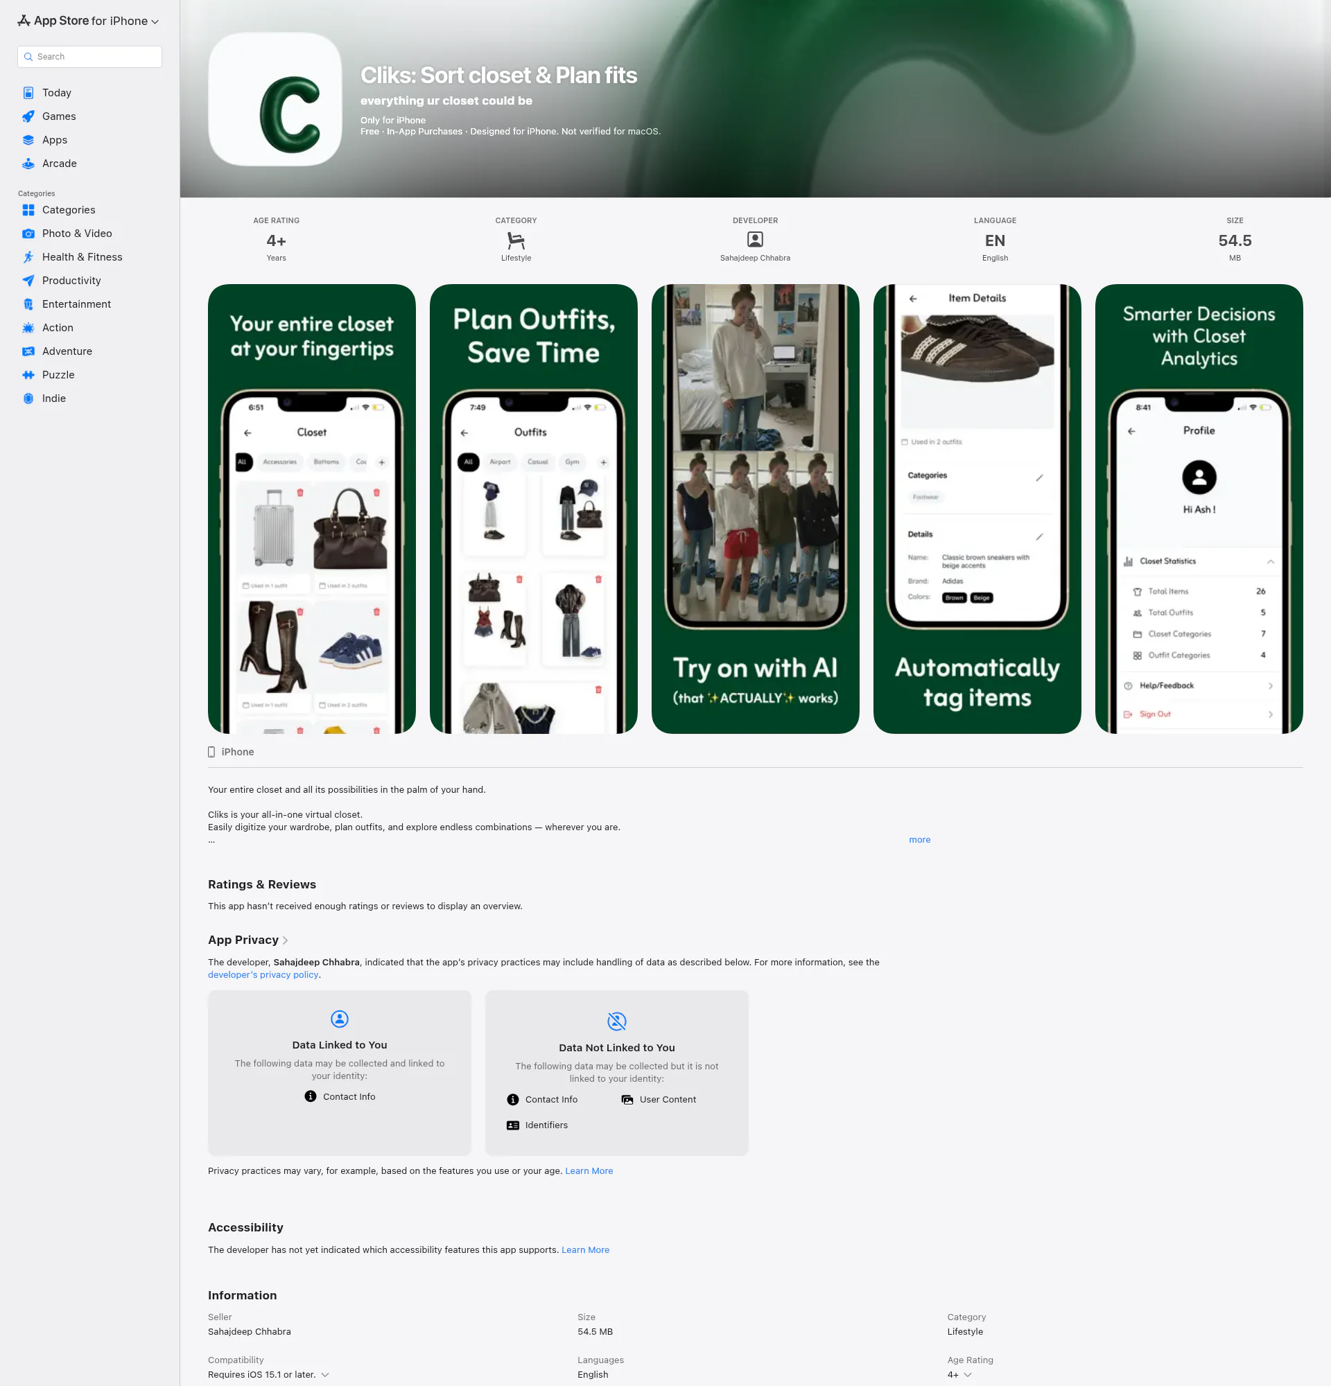Open 'Your entire closet' screenshot
The height and width of the screenshot is (1386, 1331).
(x=312, y=509)
